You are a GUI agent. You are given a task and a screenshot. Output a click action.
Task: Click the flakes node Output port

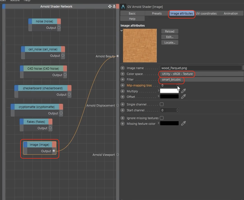(x=50, y=128)
